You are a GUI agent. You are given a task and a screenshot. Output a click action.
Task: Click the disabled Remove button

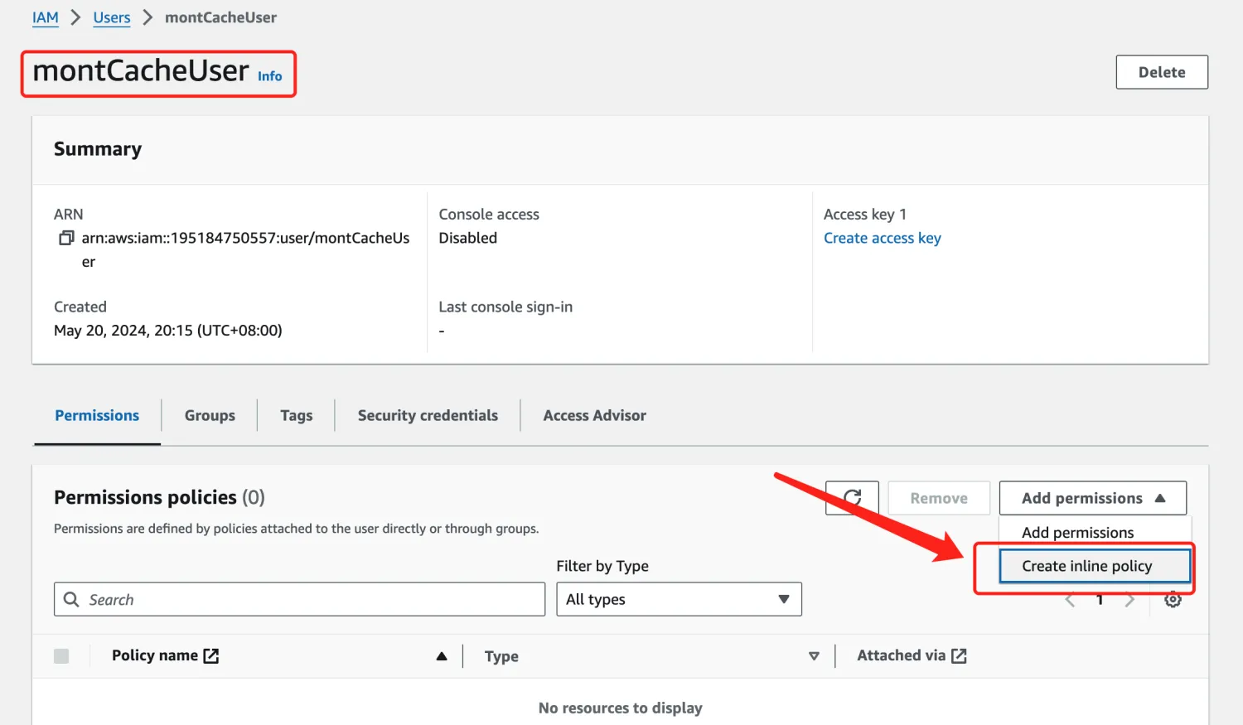[x=939, y=498]
